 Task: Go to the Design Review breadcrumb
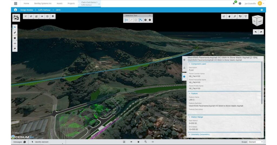tap(27, 10)
